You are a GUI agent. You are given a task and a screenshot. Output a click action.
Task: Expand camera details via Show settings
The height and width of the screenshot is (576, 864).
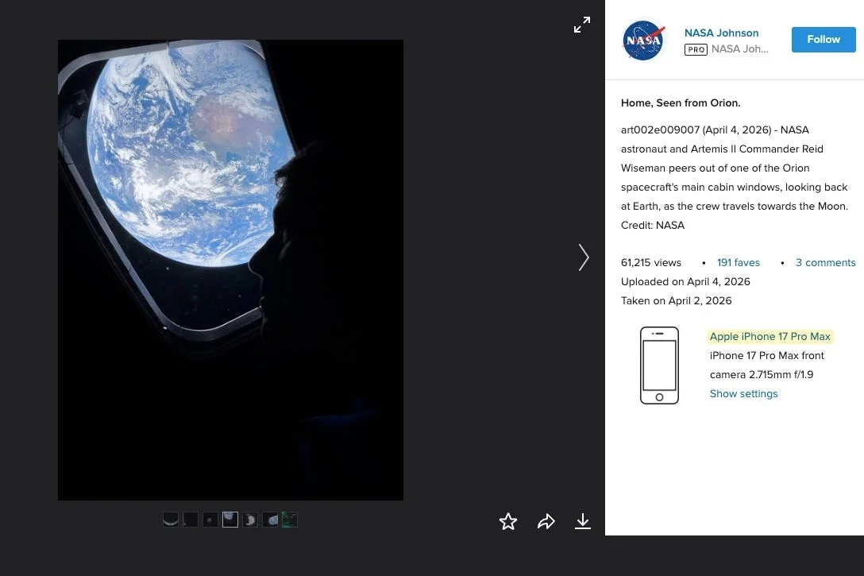743,394
